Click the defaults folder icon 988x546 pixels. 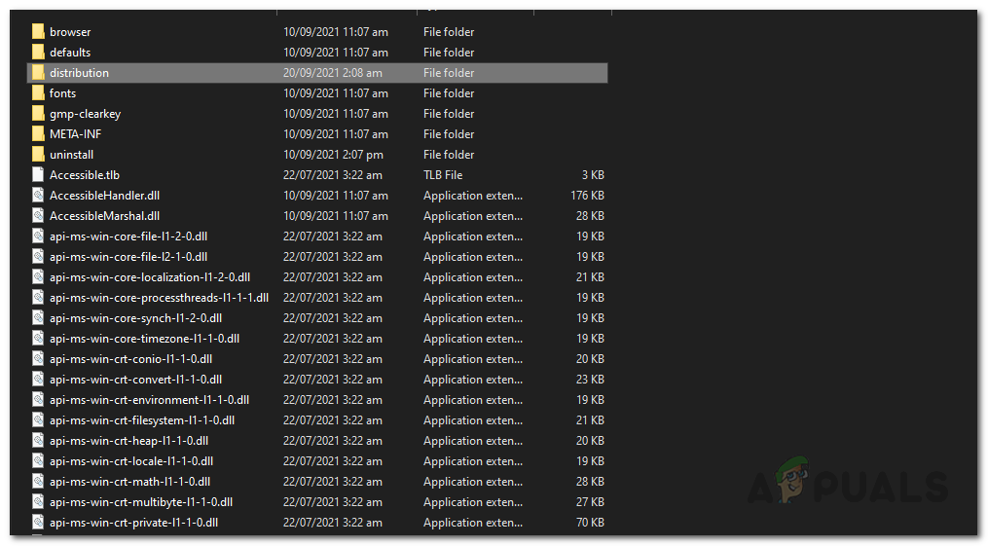tap(38, 53)
